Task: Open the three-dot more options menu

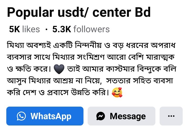Action: pos(171,116)
